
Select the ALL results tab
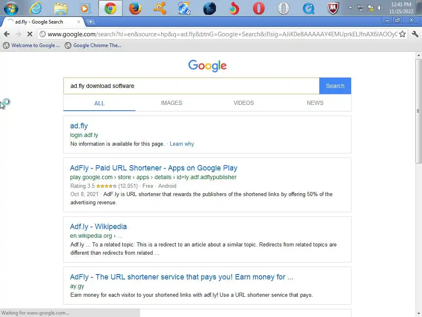click(x=99, y=103)
